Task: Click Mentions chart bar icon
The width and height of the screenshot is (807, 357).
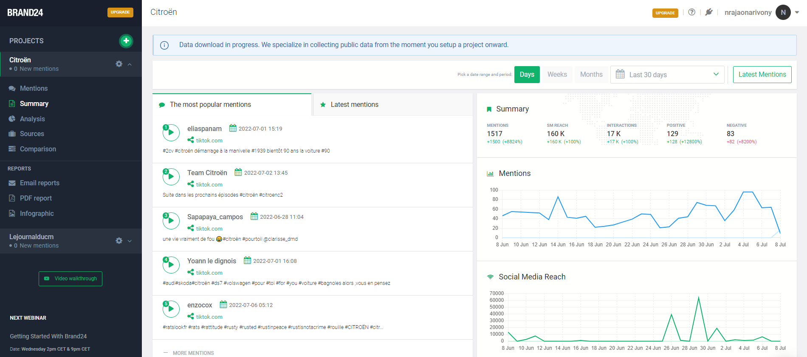Action: tap(490, 173)
